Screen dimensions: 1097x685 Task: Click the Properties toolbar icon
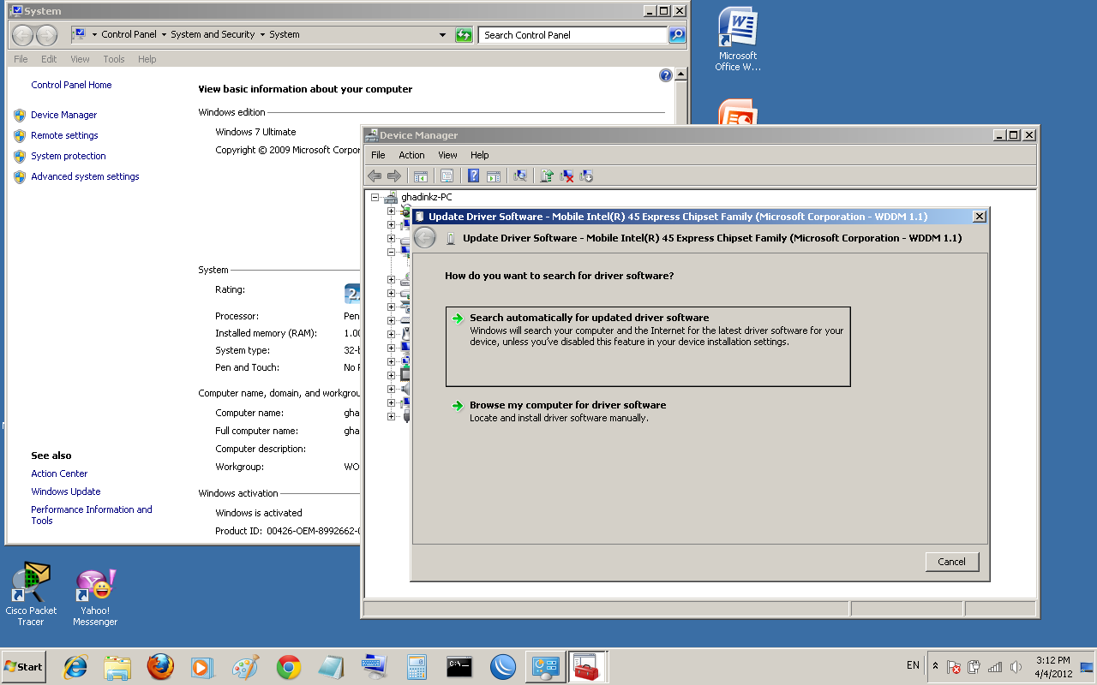pos(447,176)
